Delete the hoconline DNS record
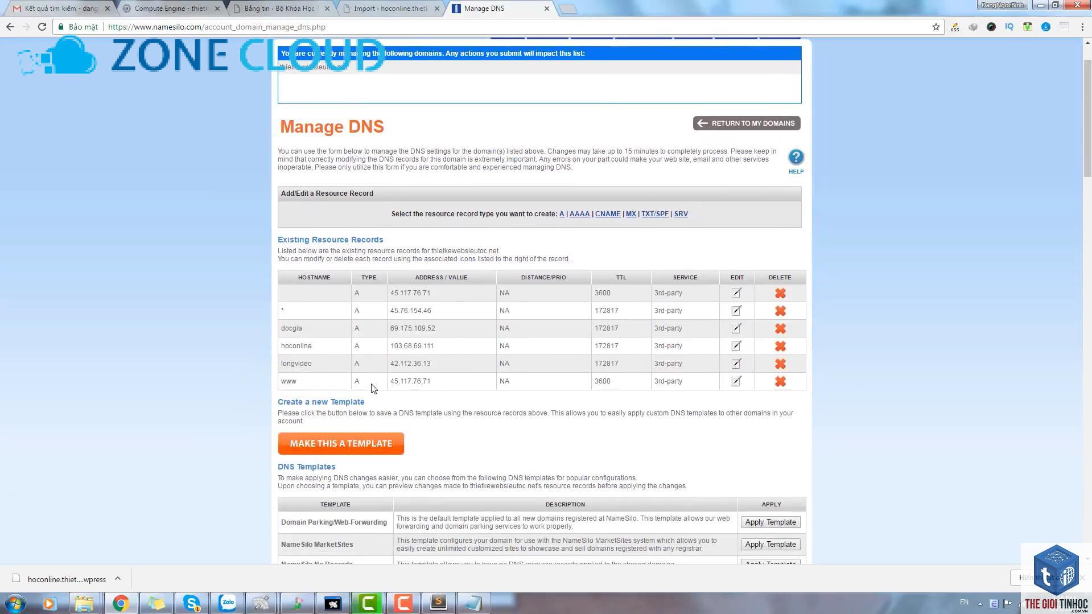1092x614 pixels. [x=780, y=346]
